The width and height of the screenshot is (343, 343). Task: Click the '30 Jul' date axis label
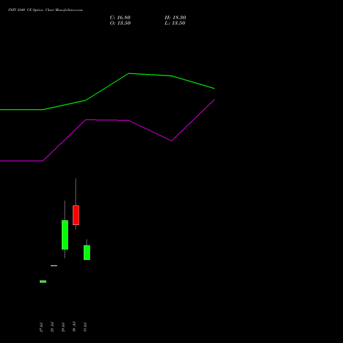pos(74,327)
